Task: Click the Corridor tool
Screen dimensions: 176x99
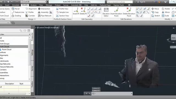Action: point(30,16)
